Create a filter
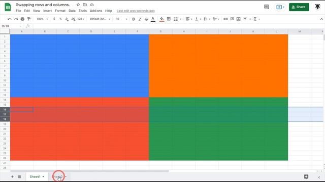Image resolution: width=325 pixels, height=182 pixels. pos(245,19)
